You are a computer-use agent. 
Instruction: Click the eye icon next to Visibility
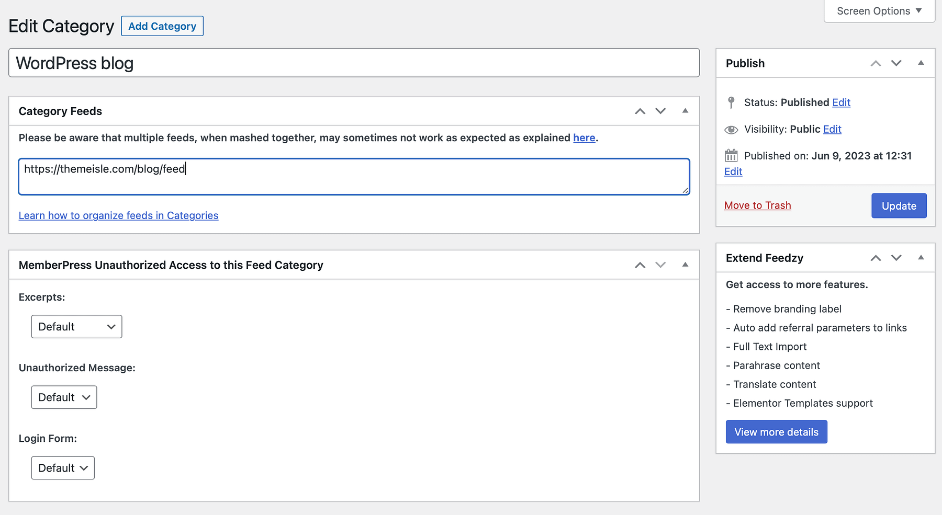click(x=731, y=129)
